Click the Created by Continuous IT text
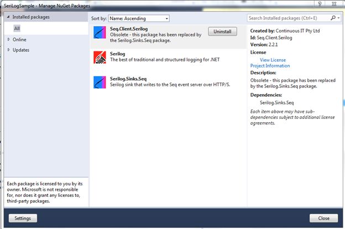345x229 pixels. pos(285,31)
